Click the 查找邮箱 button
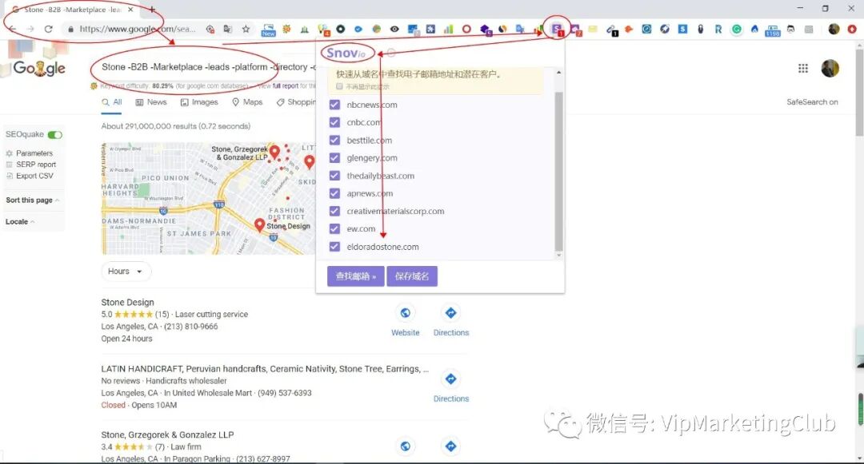The height and width of the screenshot is (464, 864). coord(355,276)
